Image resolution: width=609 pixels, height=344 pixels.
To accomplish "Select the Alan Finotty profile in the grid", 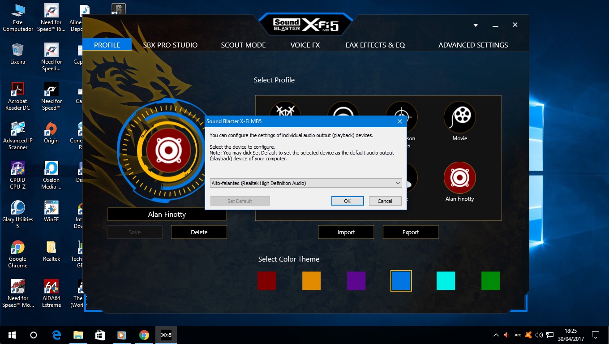I will click(459, 178).
